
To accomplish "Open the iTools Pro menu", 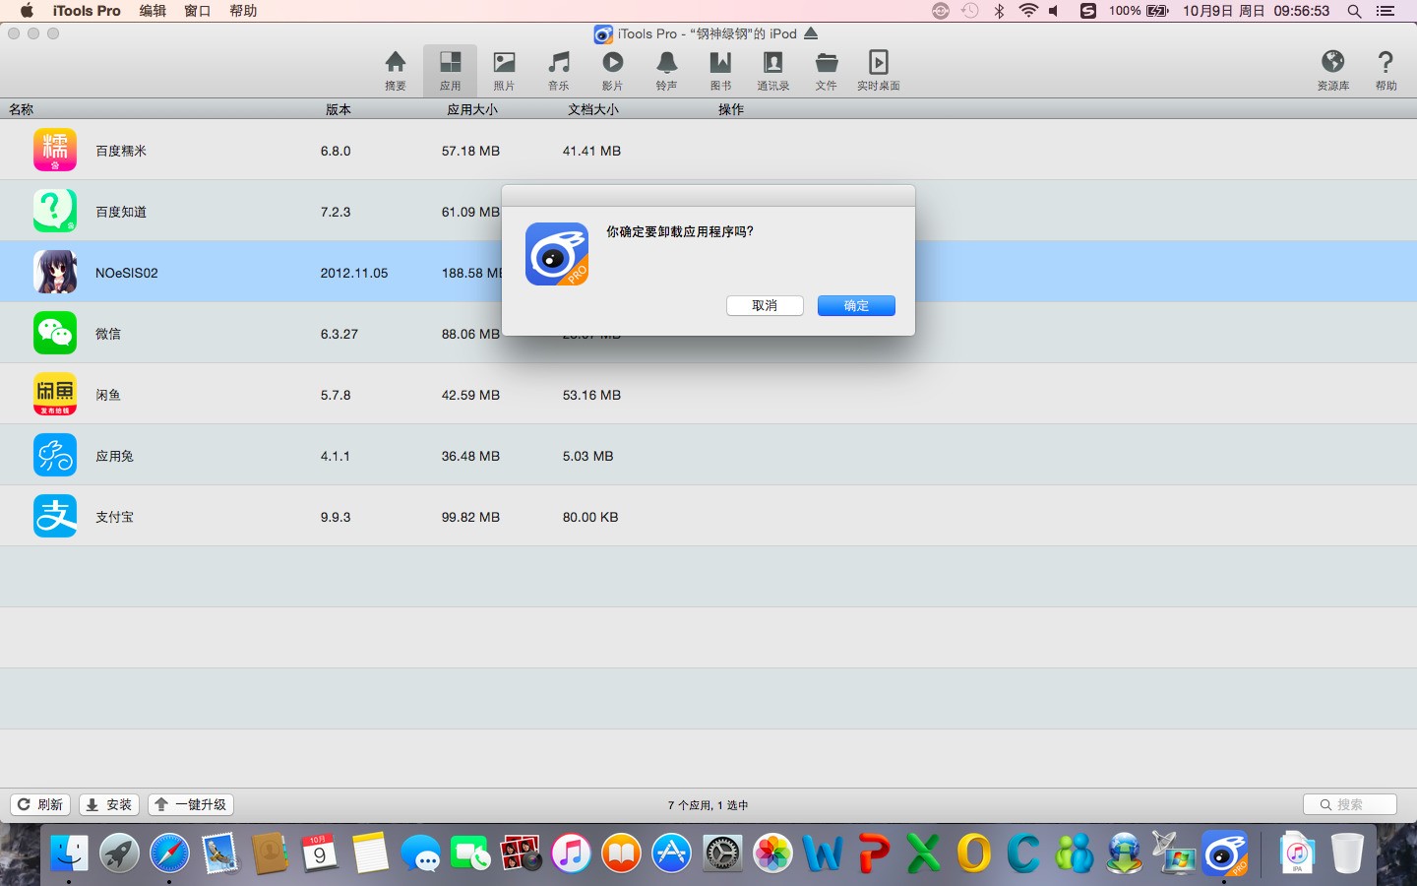I will [87, 11].
